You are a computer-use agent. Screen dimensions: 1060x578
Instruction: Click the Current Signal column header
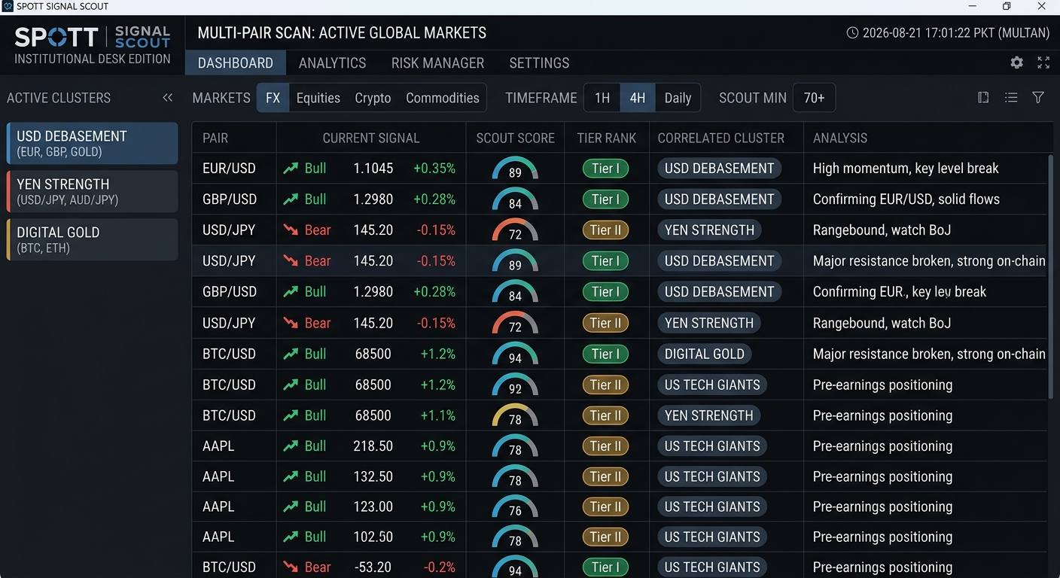tap(371, 138)
